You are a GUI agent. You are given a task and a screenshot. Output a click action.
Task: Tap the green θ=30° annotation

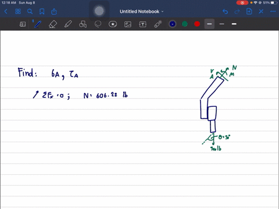224,137
